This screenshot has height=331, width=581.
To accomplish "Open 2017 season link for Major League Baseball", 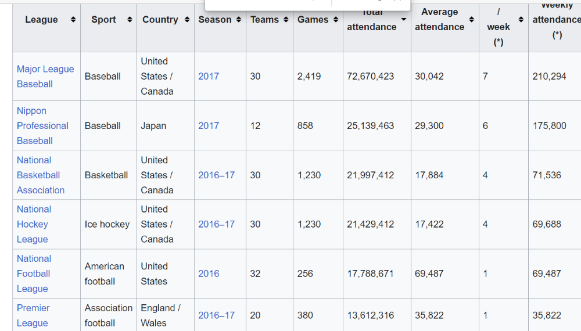I will coord(209,76).
